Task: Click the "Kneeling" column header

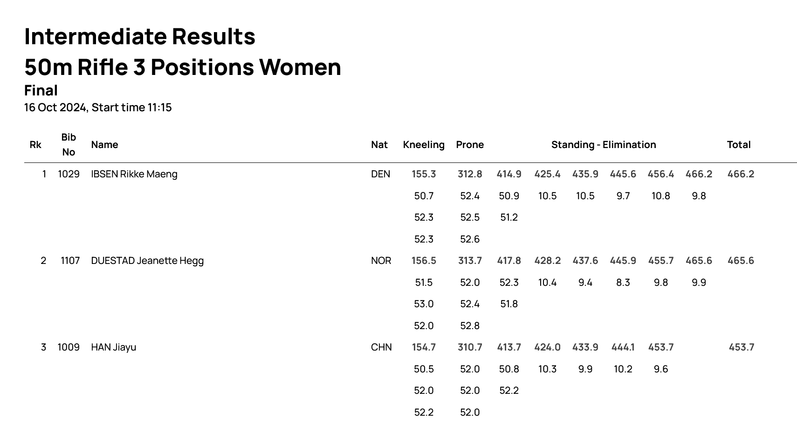Action: (x=424, y=145)
